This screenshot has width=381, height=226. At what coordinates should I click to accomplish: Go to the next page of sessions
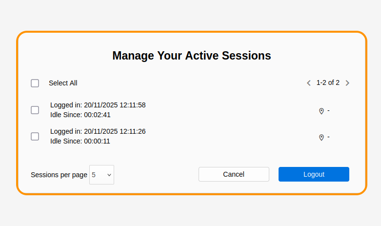click(x=347, y=83)
